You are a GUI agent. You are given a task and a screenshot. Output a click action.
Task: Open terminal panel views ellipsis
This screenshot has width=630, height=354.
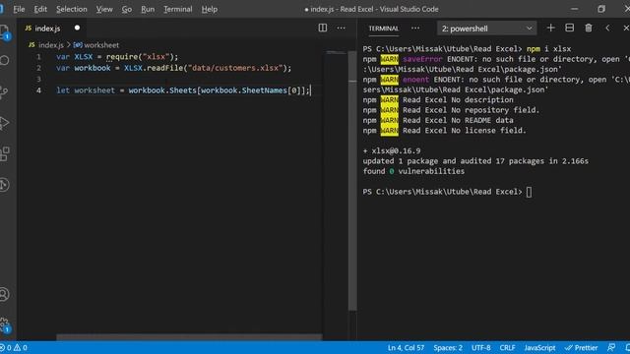(415, 29)
